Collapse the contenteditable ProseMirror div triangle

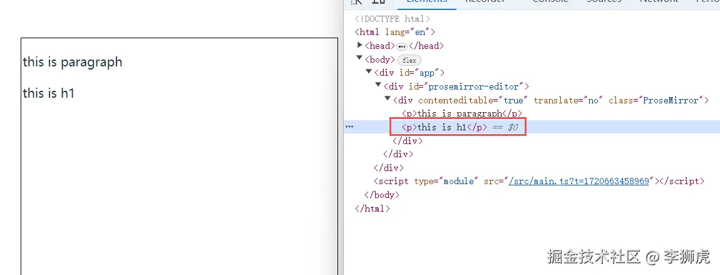click(x=388, y=98)
